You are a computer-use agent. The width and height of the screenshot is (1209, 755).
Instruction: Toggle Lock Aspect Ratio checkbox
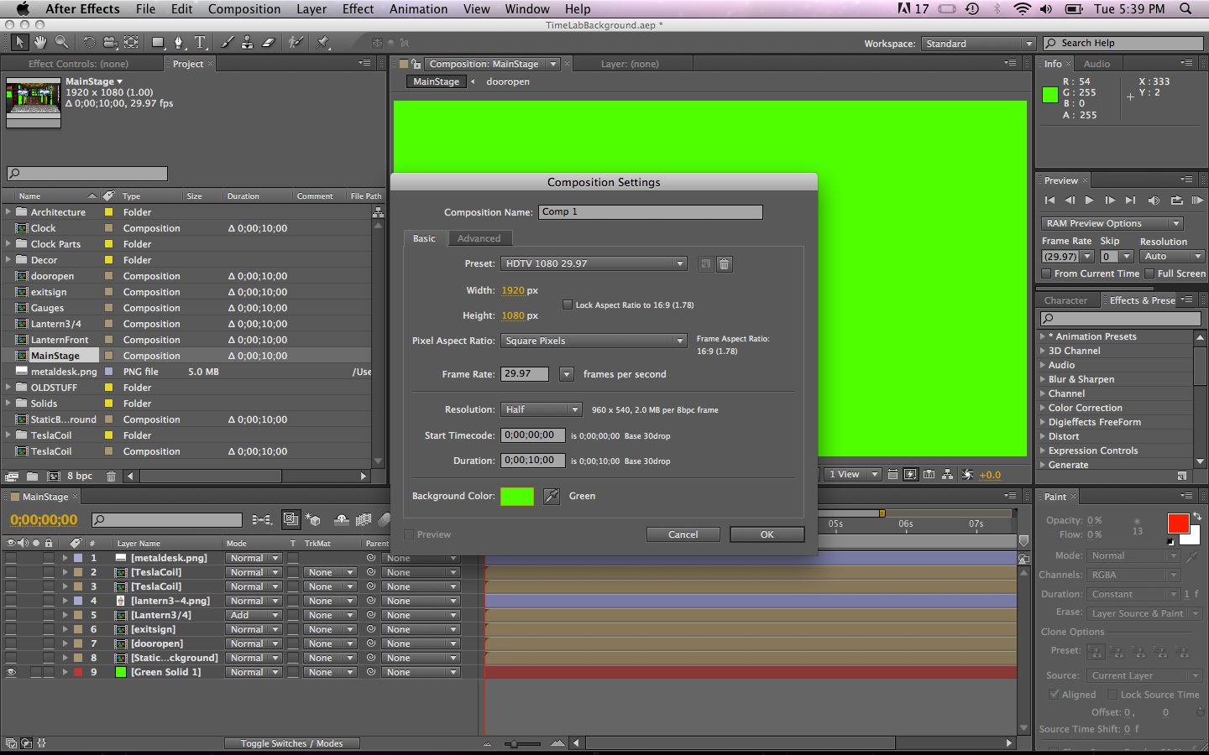pyautogui.click(x=568, y=305)
